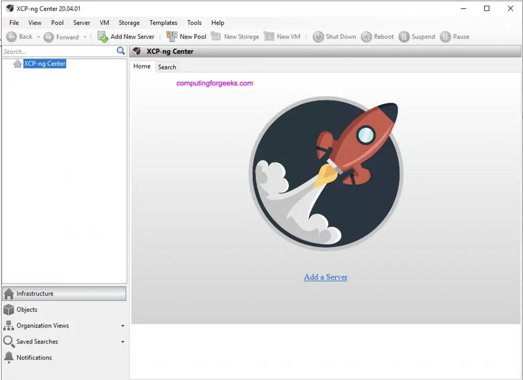This screenshot has width=523, height=380.
Task: Open the Pool menu
Action: (x=57, y=22)
